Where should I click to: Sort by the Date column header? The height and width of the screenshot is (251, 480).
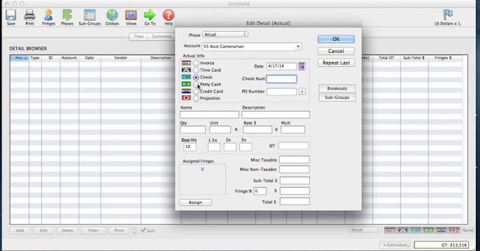pyautogui.click(x=90, y=58)
